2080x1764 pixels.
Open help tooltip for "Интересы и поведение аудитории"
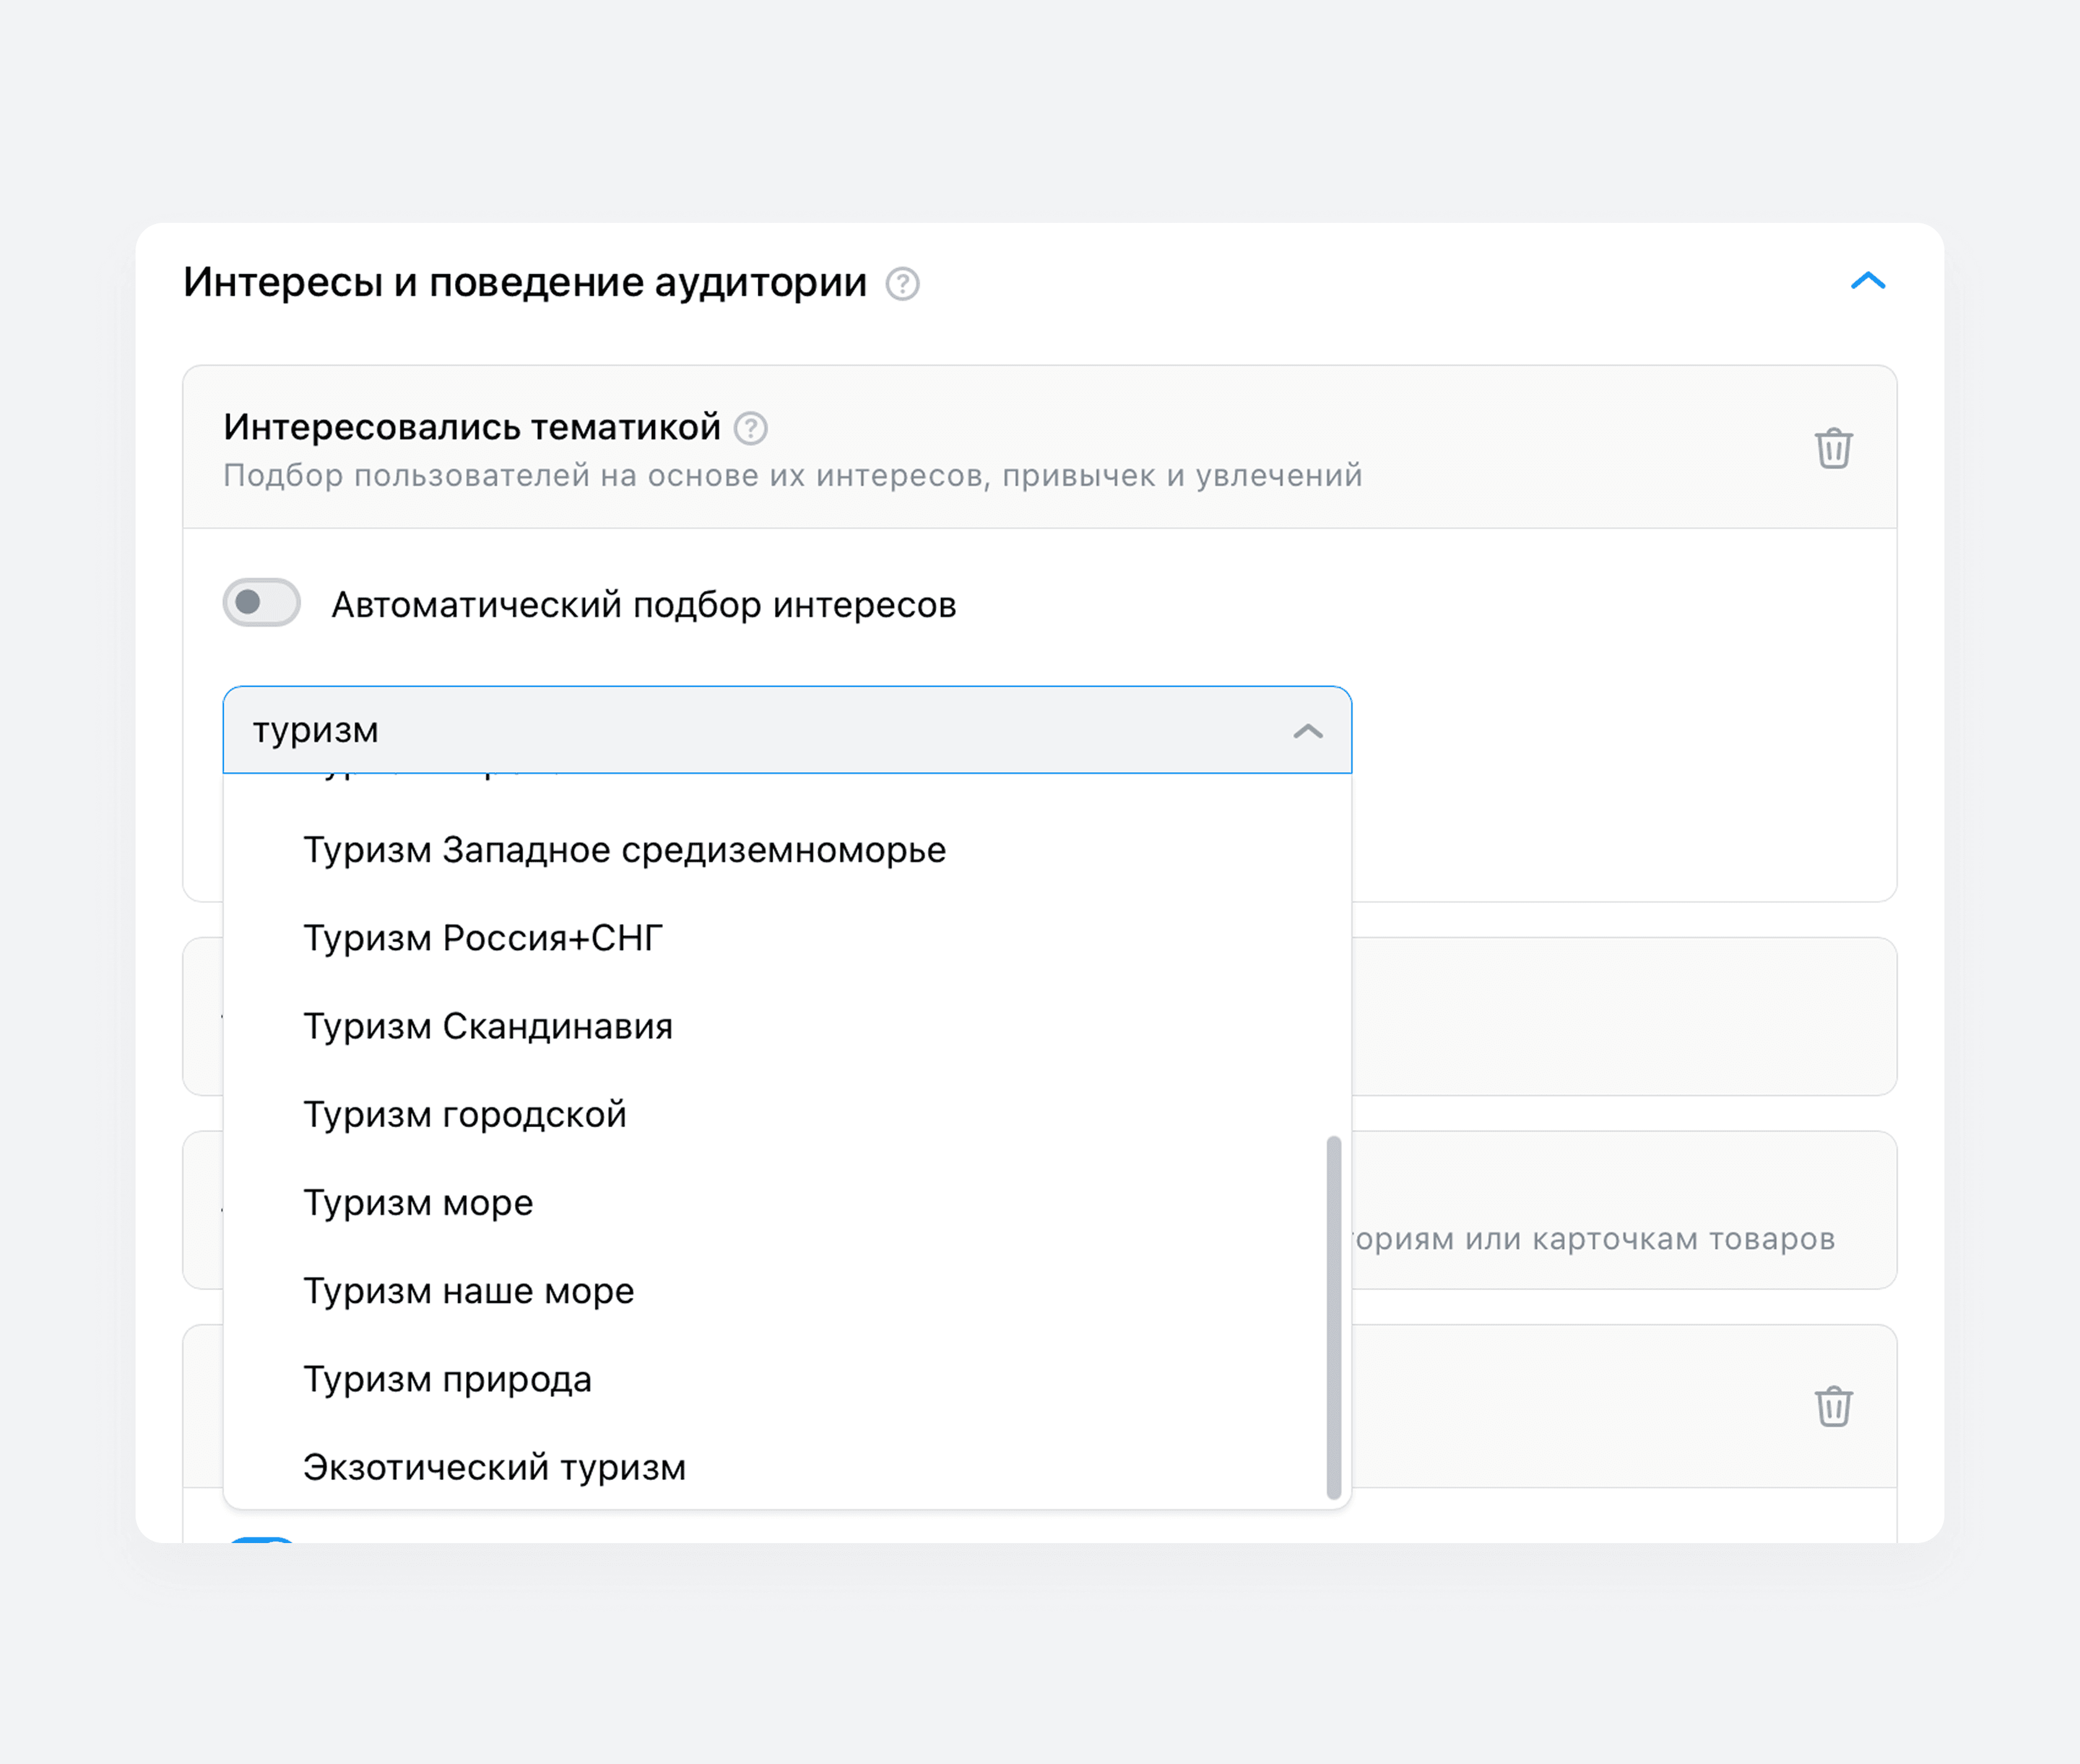point(903,284)
